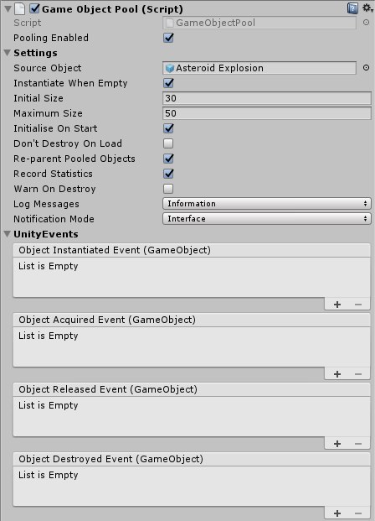Image resolution: width=375 pixels, height=521 pixels.
Task: Open the Log Messages dropdown
Action: 267,204
